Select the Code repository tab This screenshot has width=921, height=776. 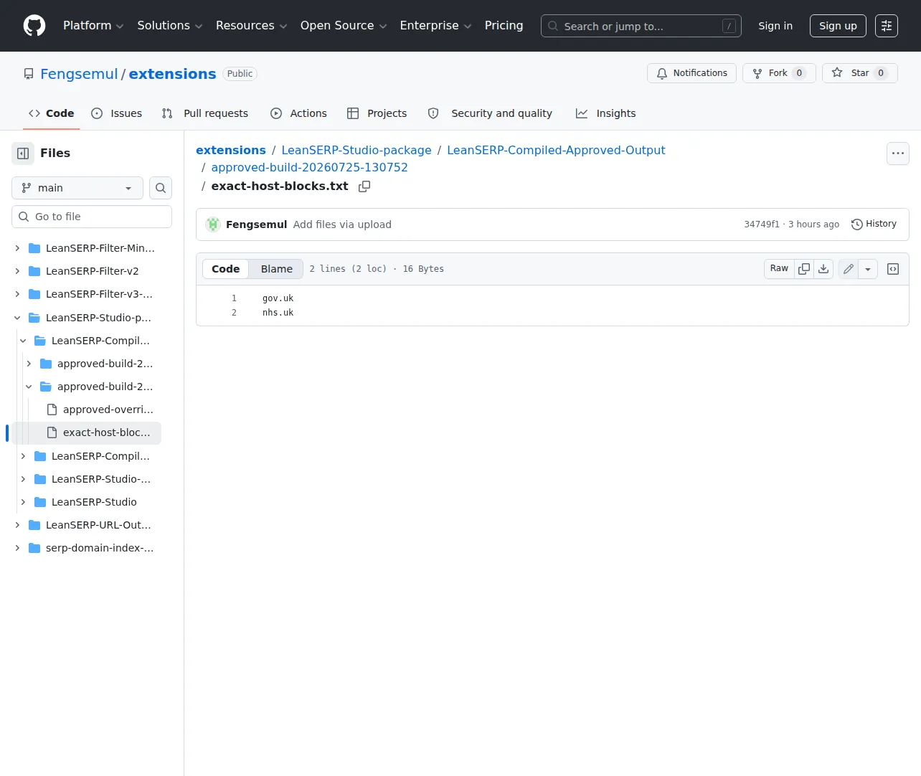[x=51, y=113]
